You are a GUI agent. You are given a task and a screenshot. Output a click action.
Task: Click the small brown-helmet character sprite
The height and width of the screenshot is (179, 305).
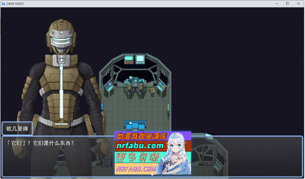click(x=152, y=92)
